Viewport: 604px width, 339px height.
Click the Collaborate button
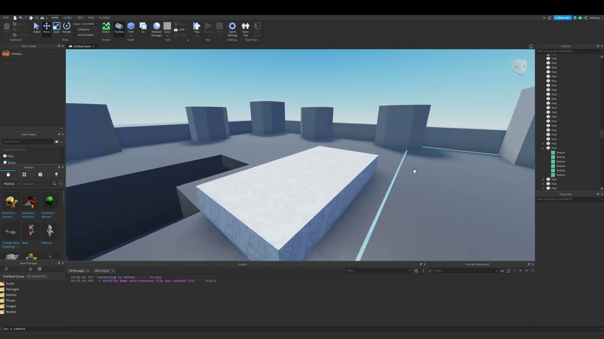coord(562,17)
